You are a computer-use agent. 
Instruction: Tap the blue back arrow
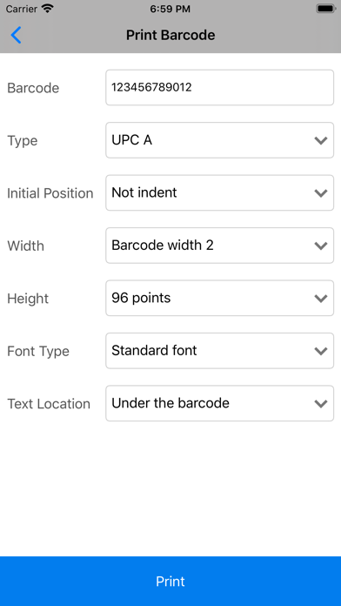(x=16, y=35)
